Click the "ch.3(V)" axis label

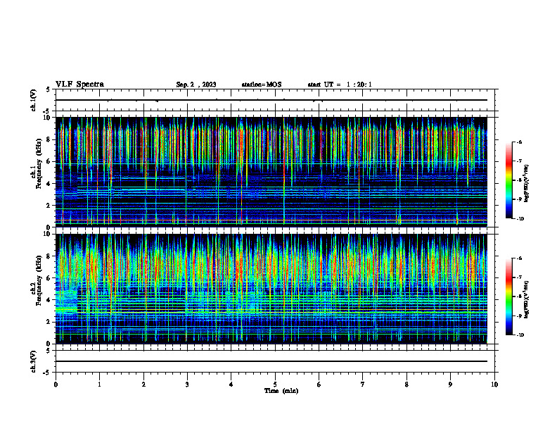pyautogui.click(x=33, y=361)
